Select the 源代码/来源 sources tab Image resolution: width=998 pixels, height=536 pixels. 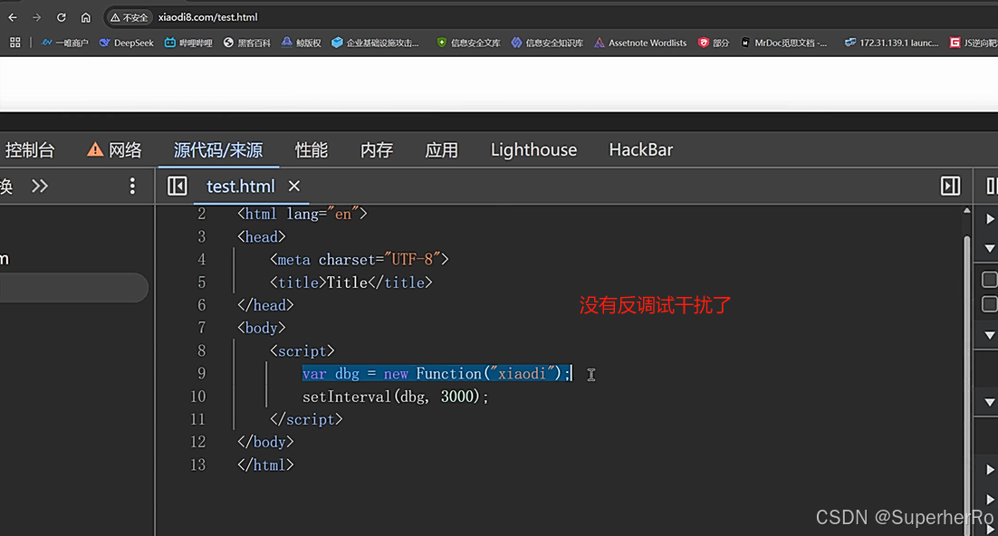click(217, 150)
